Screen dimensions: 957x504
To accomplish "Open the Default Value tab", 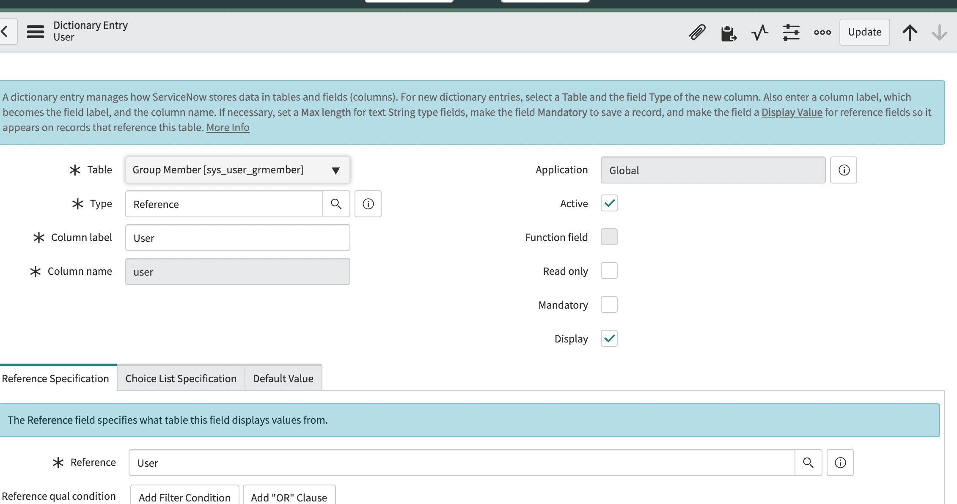I will [283, 378].
